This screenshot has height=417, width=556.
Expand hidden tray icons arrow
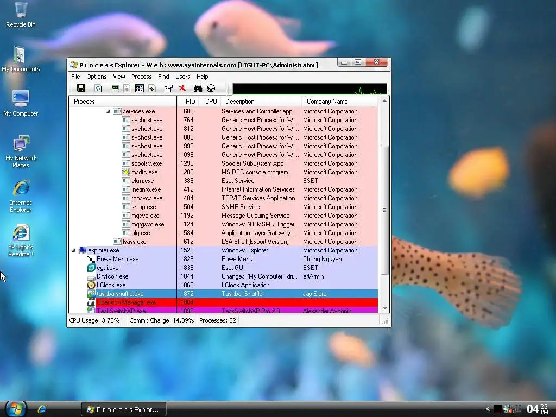click(488, 409)
